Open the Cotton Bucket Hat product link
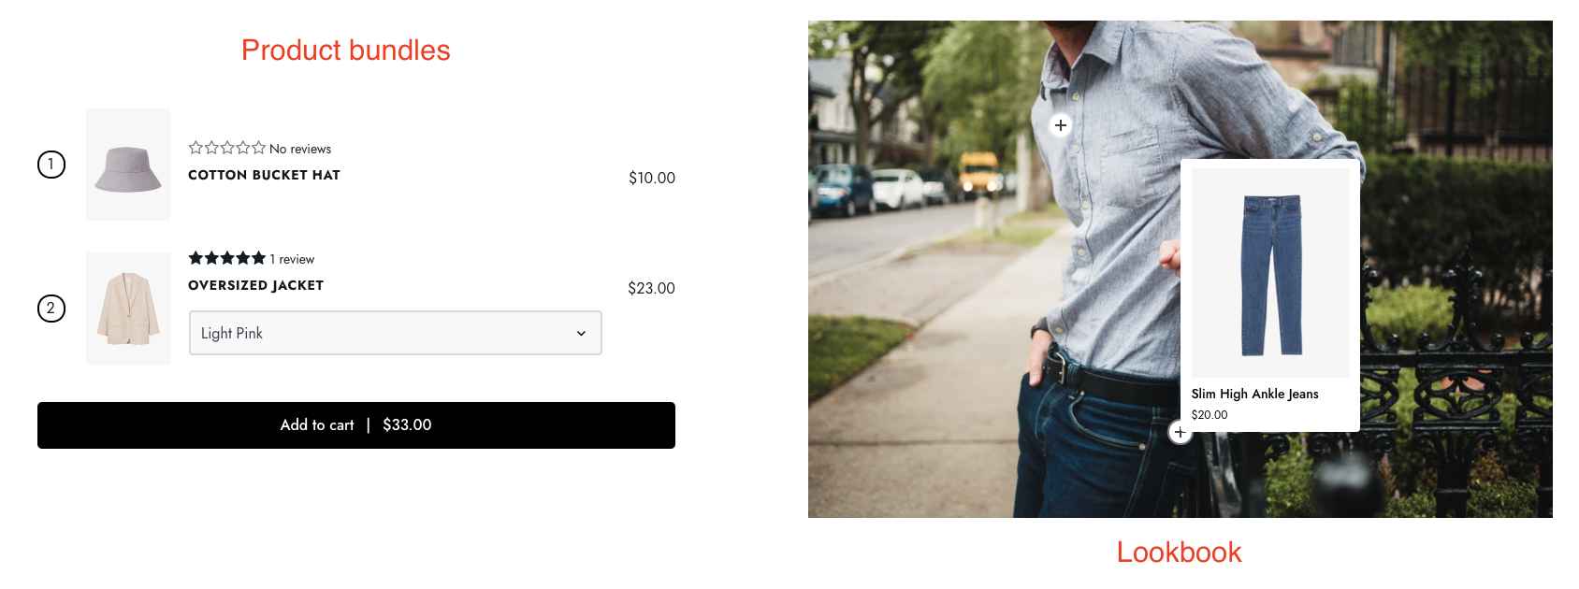 tap(265, 175)
